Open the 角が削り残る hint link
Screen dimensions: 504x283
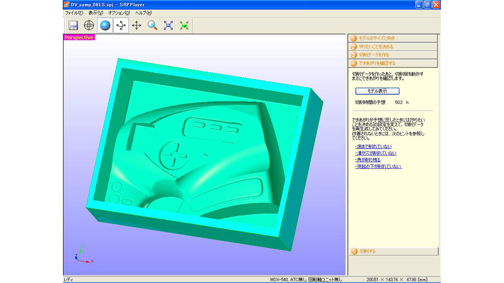tap(368, 160)
